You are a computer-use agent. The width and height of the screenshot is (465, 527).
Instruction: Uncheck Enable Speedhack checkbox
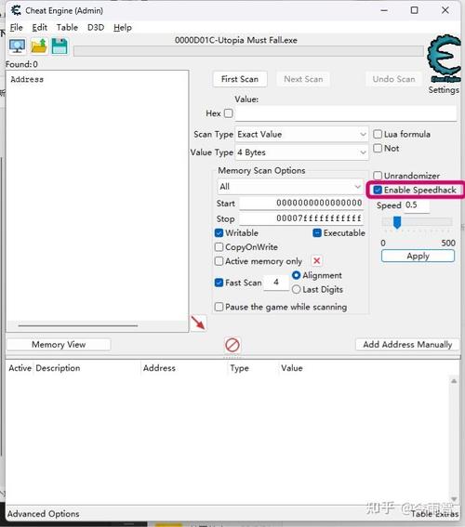(378, 190)
